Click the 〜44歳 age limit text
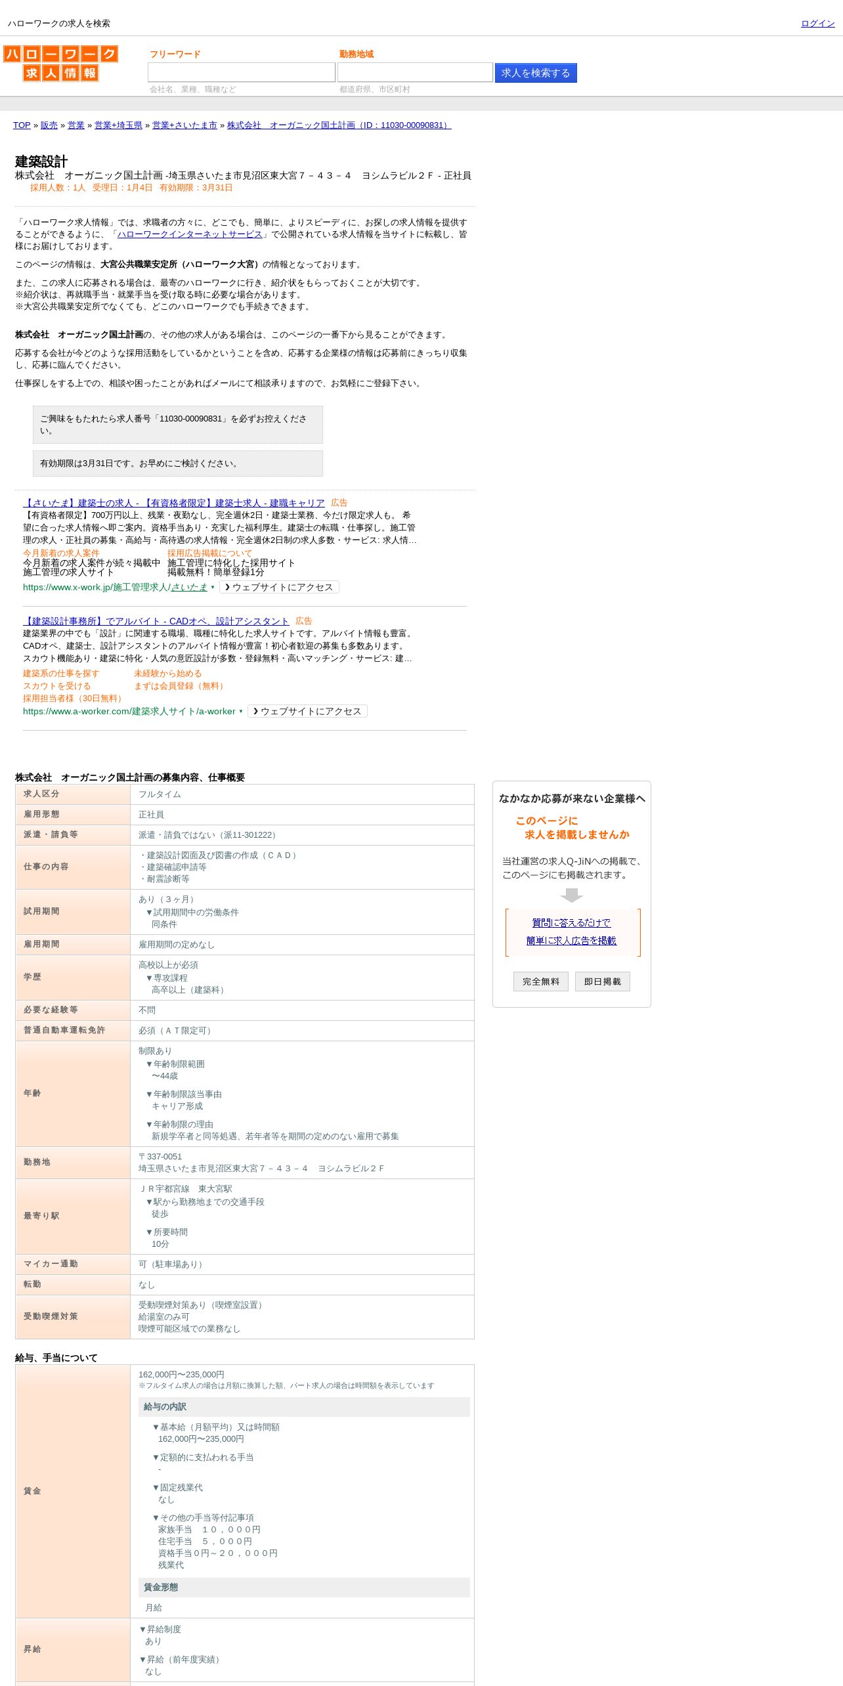The height and width of the screenshot is (1686, 843). [x=165, y=1076]
